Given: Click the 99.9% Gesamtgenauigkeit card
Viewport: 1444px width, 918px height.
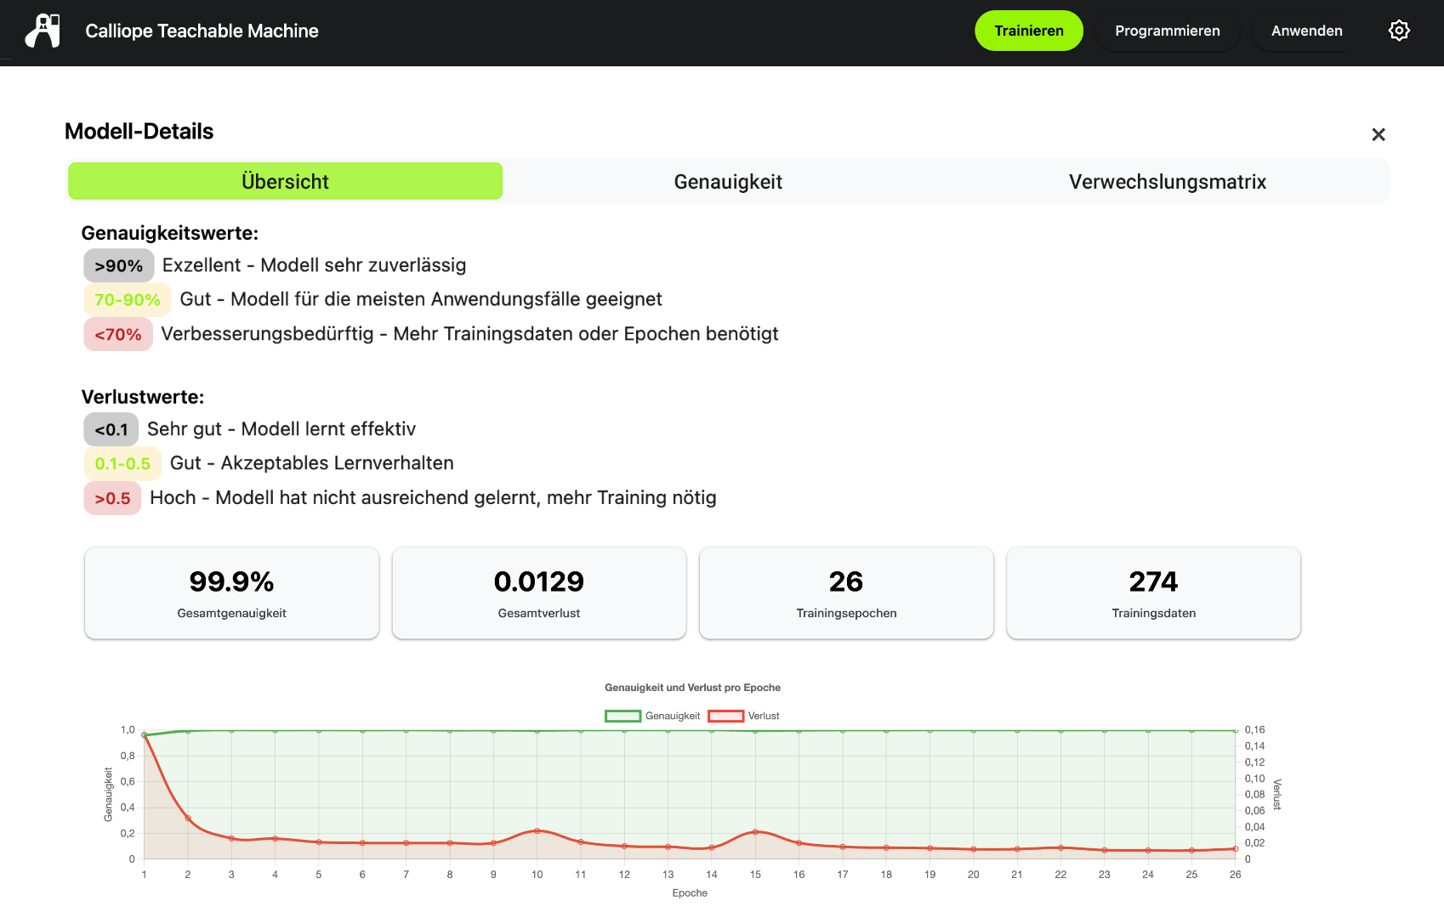Looking at the screenshot, I should (x=231, y=592).
